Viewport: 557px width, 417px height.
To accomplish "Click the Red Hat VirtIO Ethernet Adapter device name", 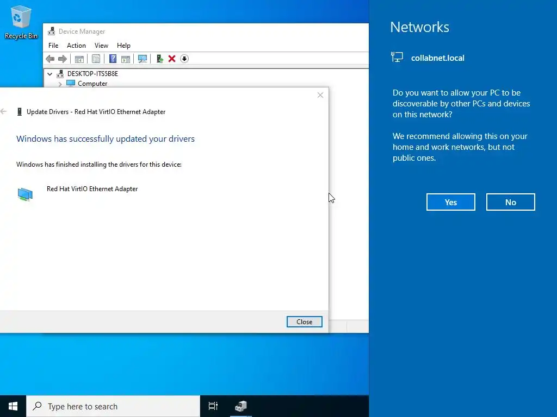I will click(92, 189).
